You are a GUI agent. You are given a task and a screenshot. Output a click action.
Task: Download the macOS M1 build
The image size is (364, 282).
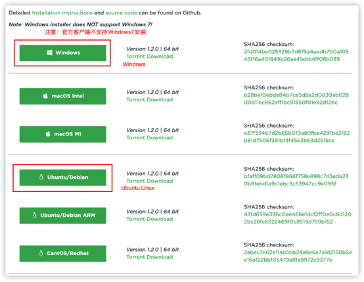[x=62, y=134]
